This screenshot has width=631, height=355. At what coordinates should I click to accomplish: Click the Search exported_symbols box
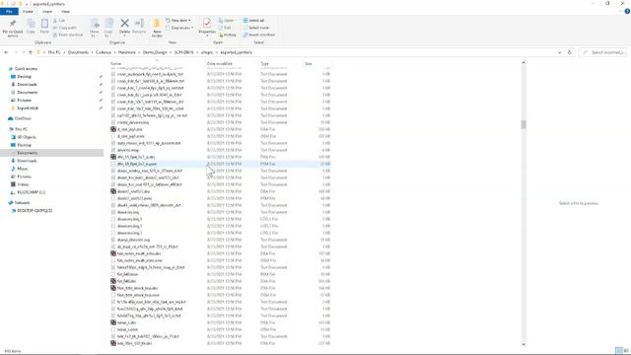pyautogui.click(x=602, y=52)
